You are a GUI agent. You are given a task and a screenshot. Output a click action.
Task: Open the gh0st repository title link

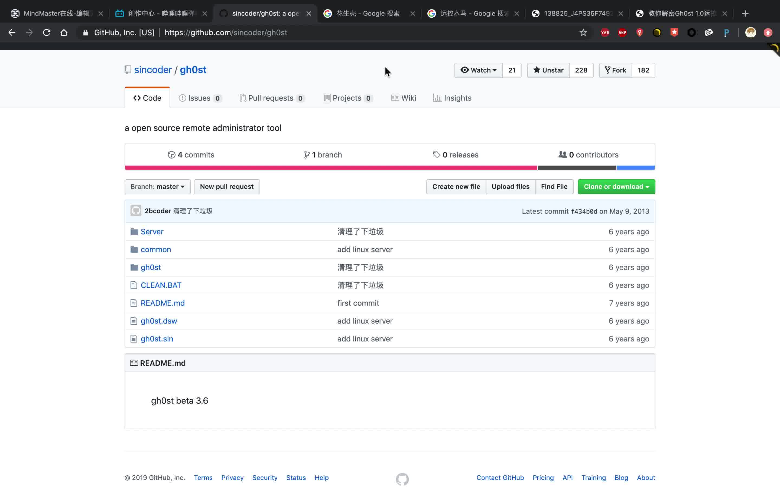pos(193,70)
